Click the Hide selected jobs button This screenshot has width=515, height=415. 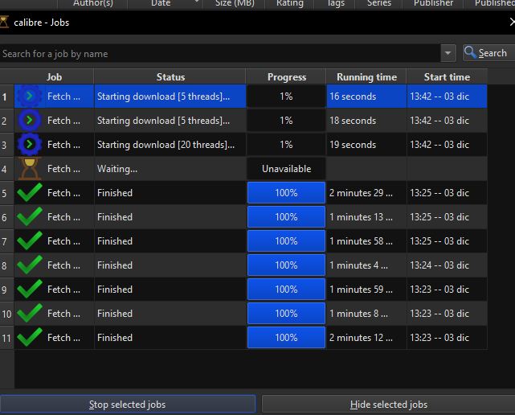389,405
